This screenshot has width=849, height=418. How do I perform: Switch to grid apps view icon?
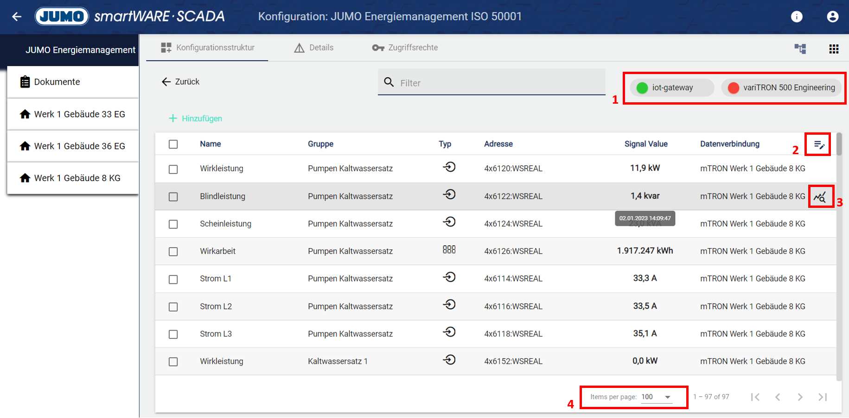coord(833,49)
